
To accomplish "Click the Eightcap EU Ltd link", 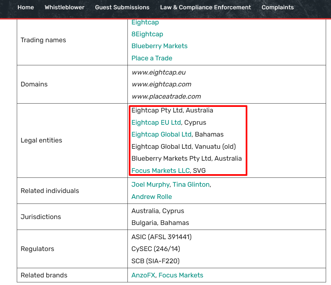I will [156, 123].
